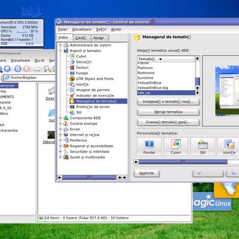Click Konqueror print icon in toolbar

click(37, 69)
